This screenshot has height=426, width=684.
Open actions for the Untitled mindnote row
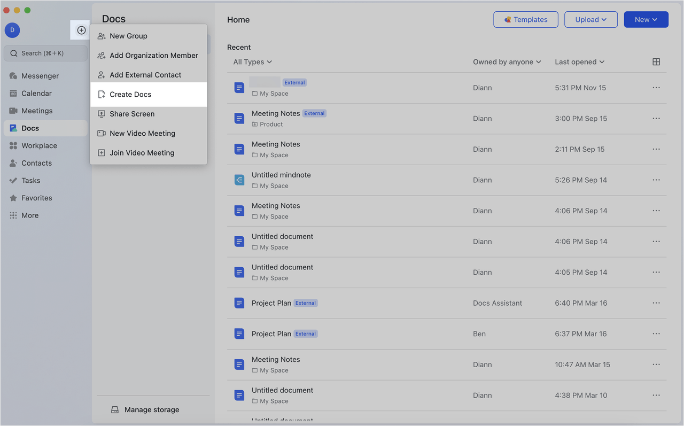[x=656, y=180]
